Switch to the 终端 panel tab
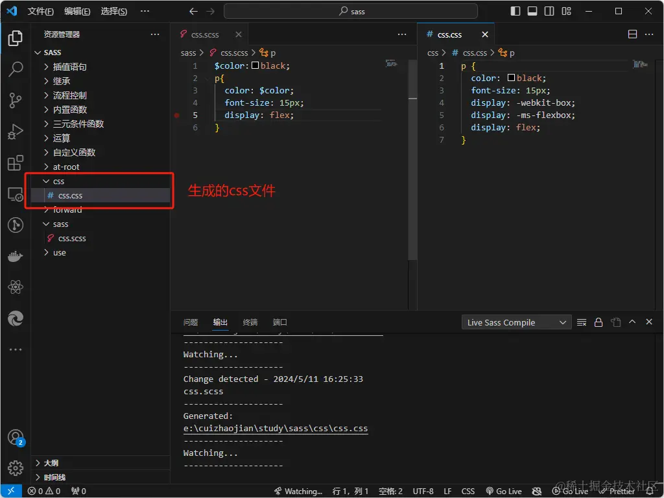 tap(250, 322)
